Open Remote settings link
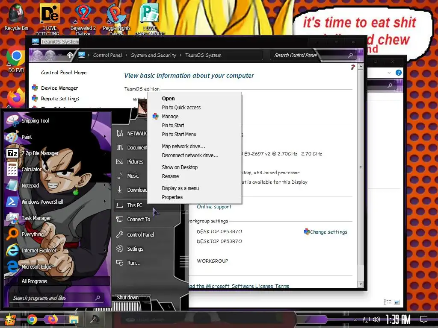This screenshot has width=438, height=328. click(x=60, y=99)
